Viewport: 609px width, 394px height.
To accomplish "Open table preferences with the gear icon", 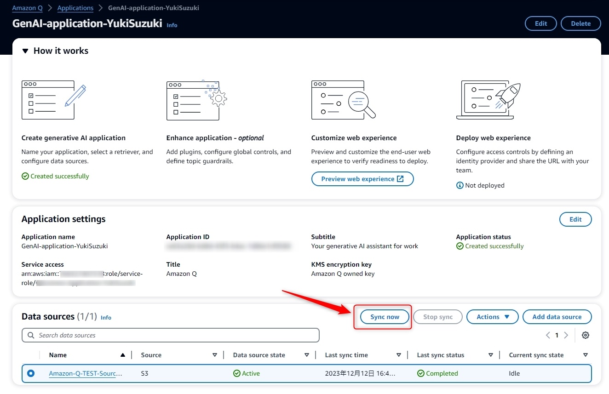I will click(x=586, y=335).
